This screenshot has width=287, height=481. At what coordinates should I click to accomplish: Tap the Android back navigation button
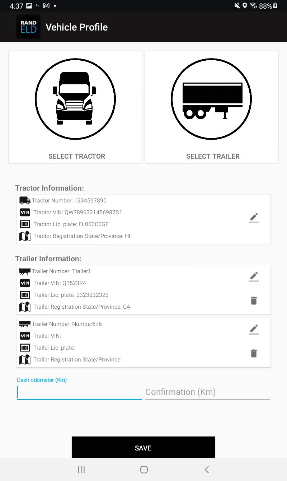[x=206, y=470]
